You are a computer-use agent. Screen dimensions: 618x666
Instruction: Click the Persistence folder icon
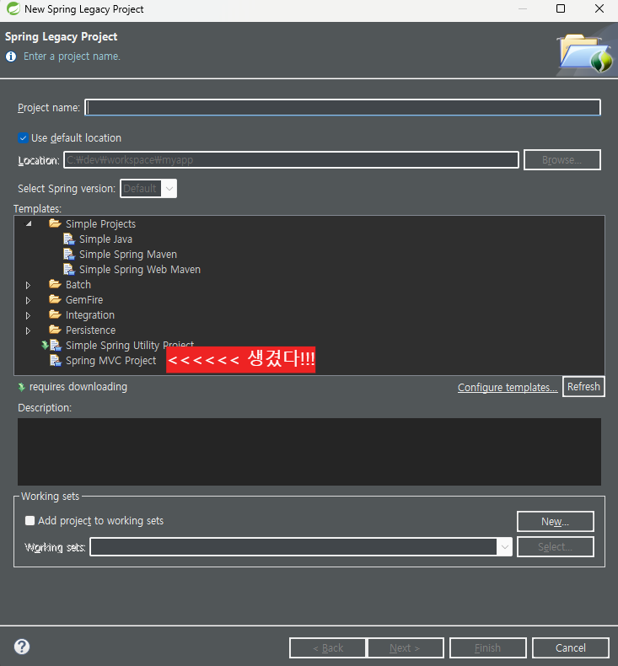(55, 329)
